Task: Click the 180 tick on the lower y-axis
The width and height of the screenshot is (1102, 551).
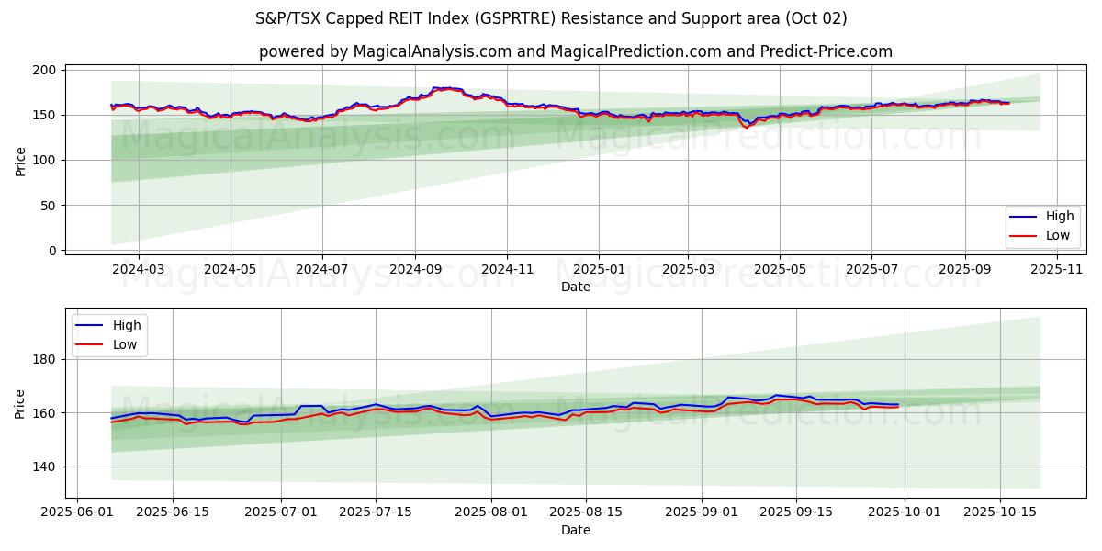Action: point(45,359)
